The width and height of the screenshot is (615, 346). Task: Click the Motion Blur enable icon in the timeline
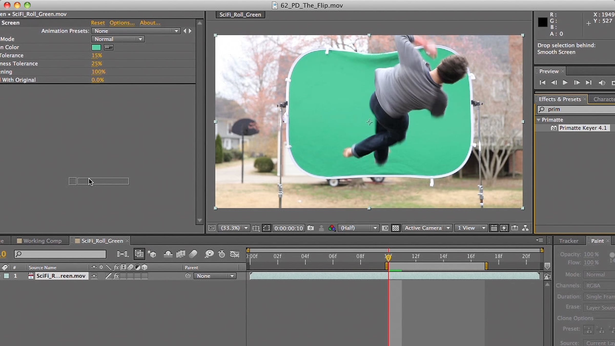pyautogui.click(x=193, y=254)
